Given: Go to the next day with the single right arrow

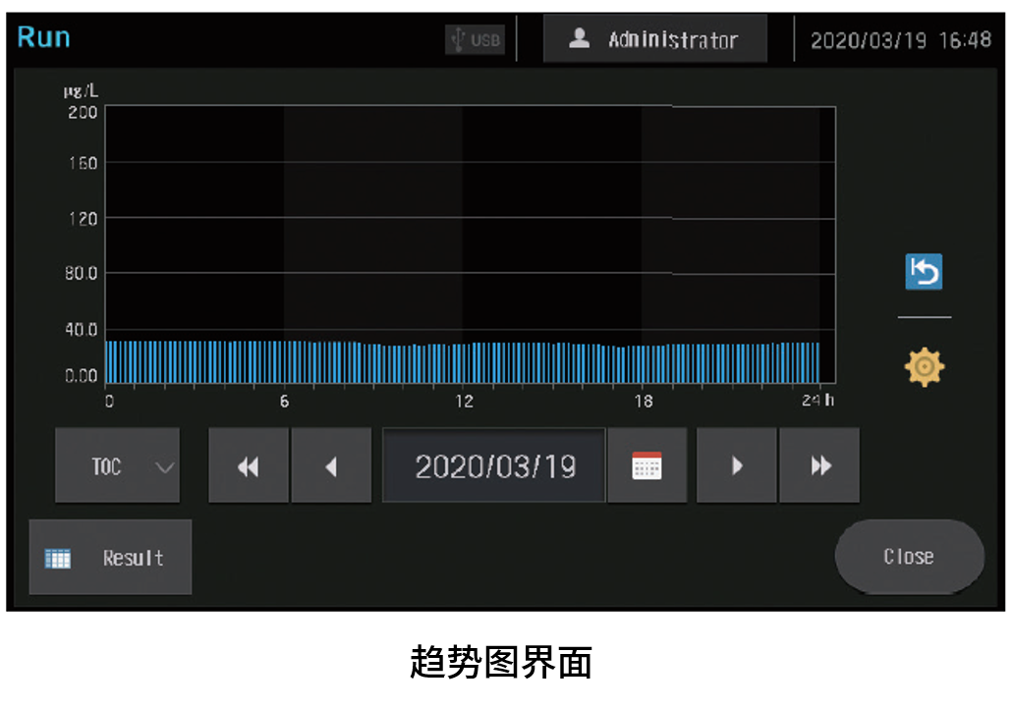Looking at the screenshot, I should [x=737, y=466].
